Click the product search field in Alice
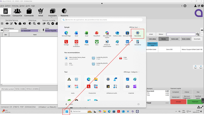Screen dimensions: 204x115 pyautogui.click(x=181, y=34)
